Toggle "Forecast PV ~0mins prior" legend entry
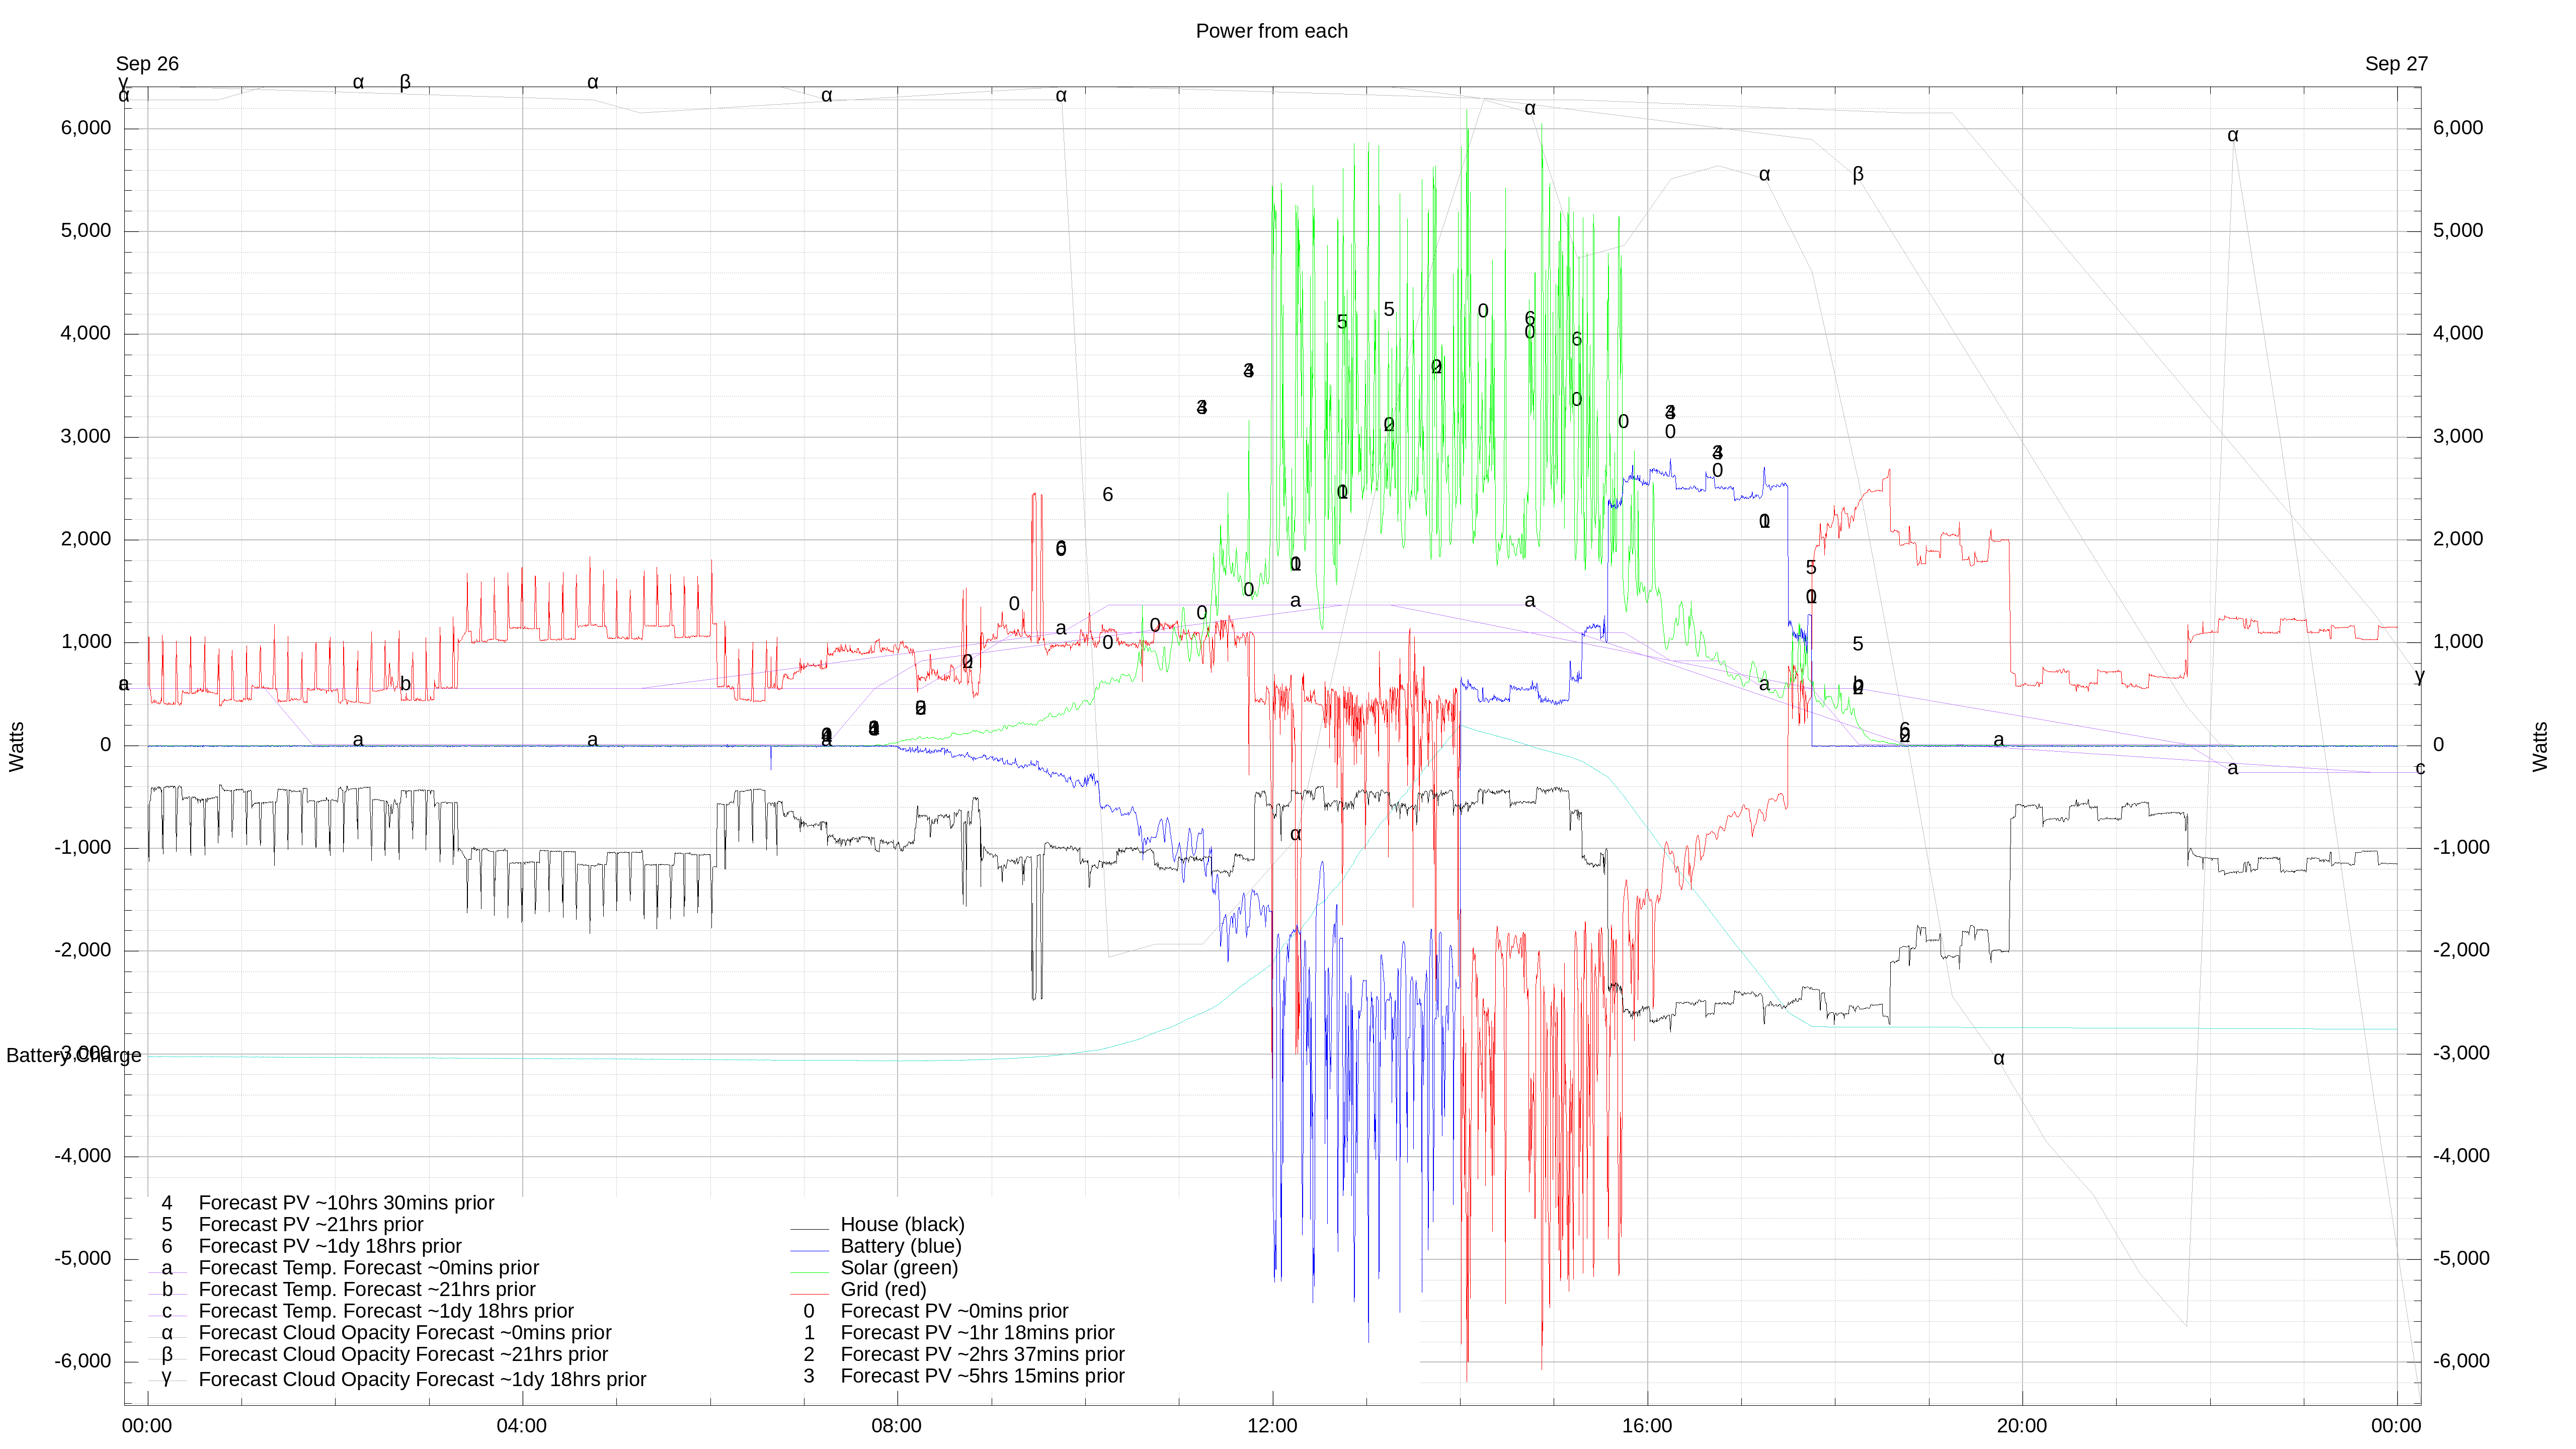Image resolution: width=2576 pixels, height=1449 pixels. click(954, 1311)
